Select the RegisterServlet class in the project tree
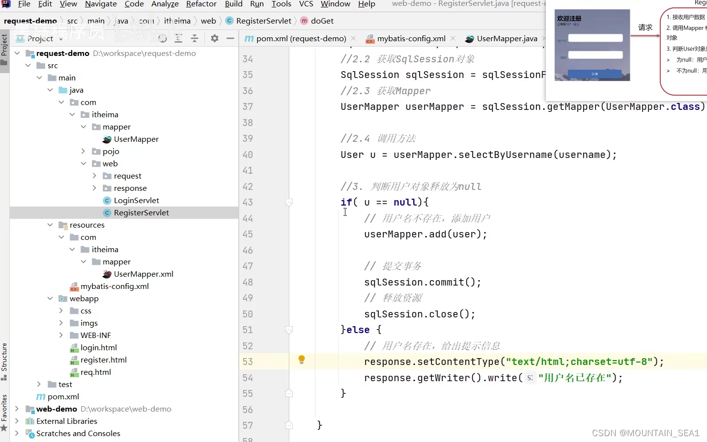This screenshot has width=707, height=442. point(141,212)
